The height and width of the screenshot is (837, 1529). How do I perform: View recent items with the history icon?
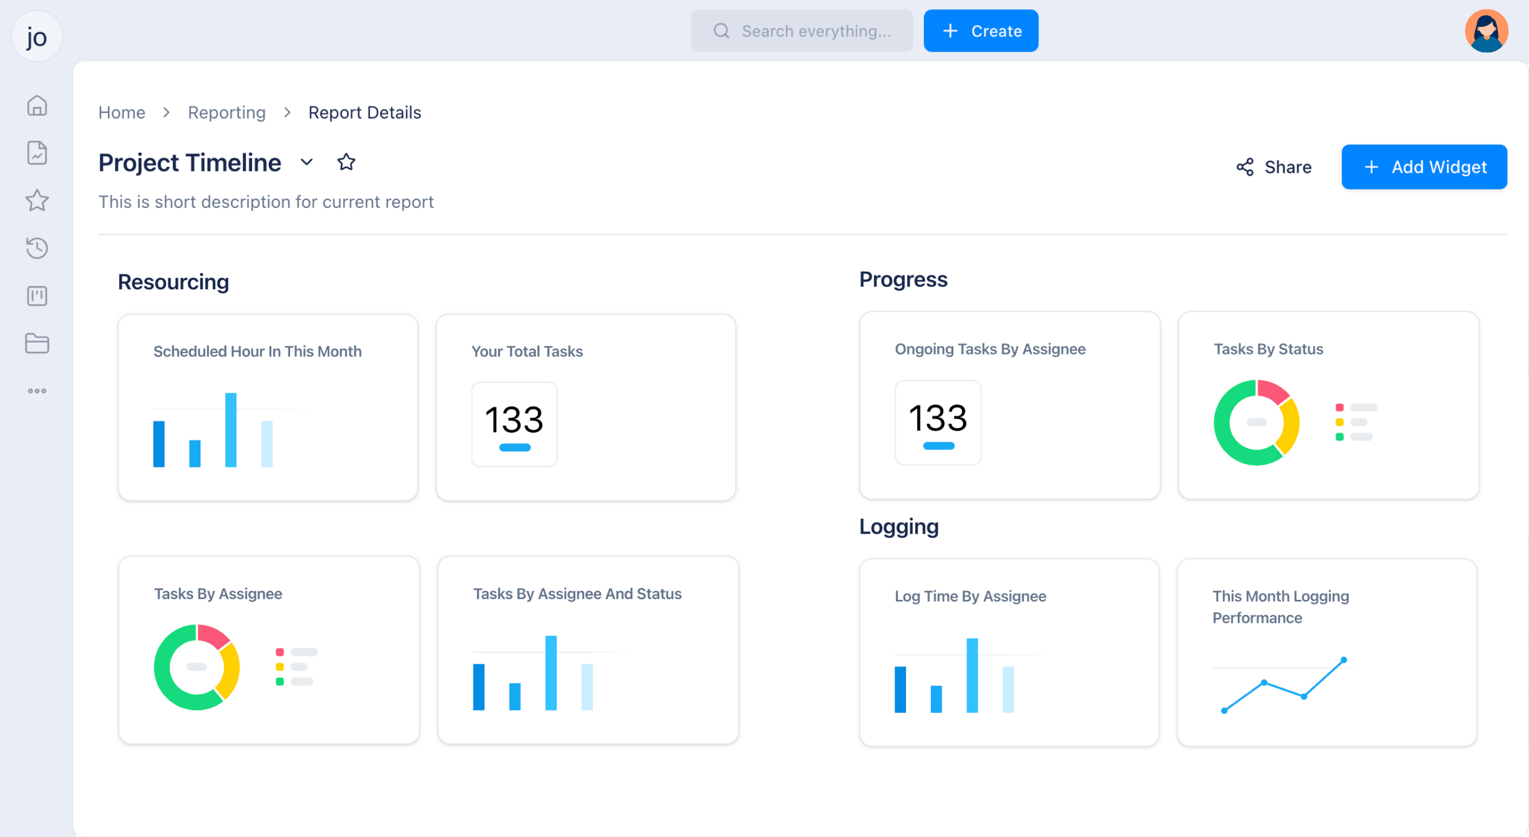tap(37, 248)
